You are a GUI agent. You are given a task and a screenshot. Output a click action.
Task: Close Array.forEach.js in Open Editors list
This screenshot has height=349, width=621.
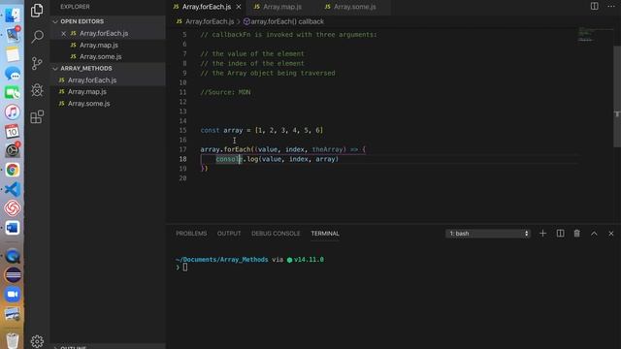63,34
